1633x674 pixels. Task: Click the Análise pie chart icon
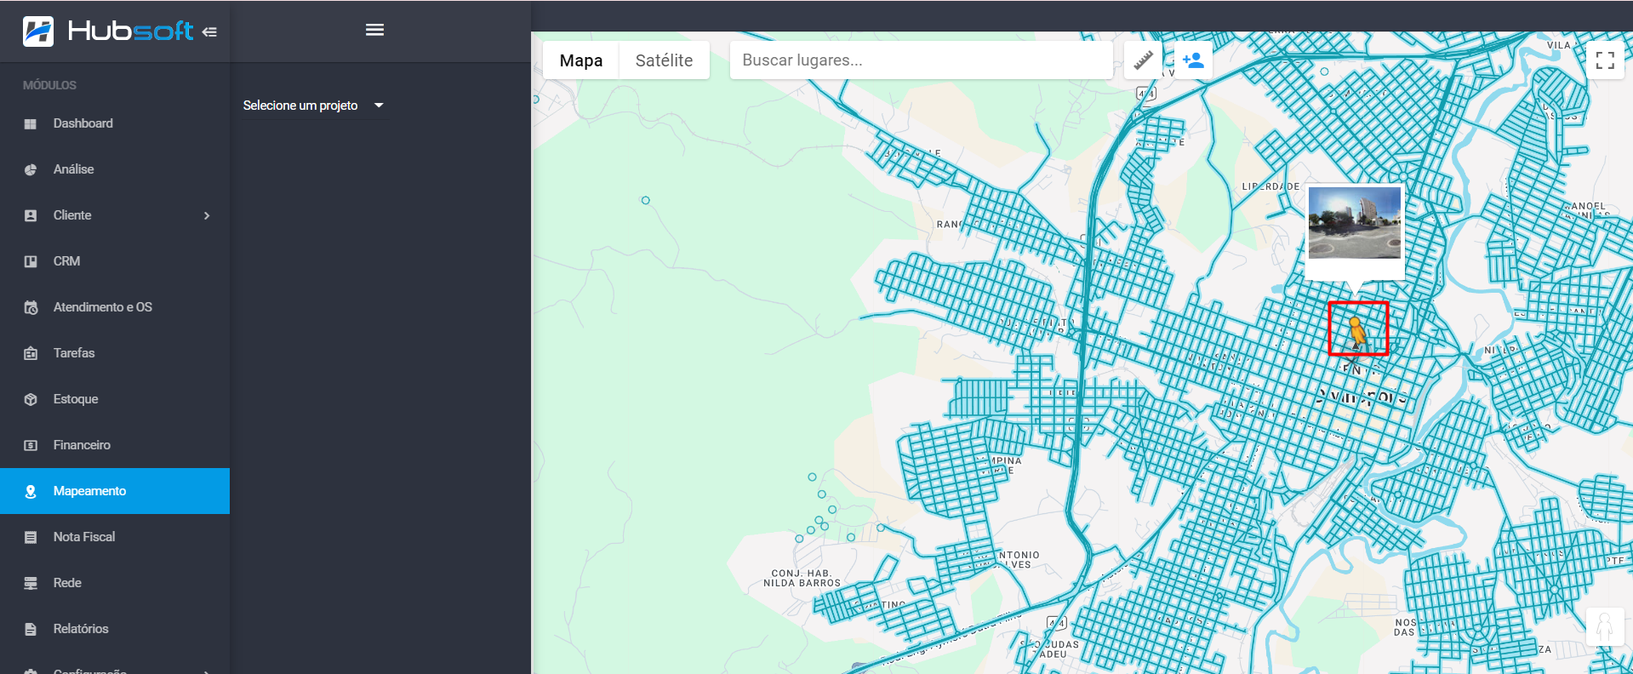31,170
